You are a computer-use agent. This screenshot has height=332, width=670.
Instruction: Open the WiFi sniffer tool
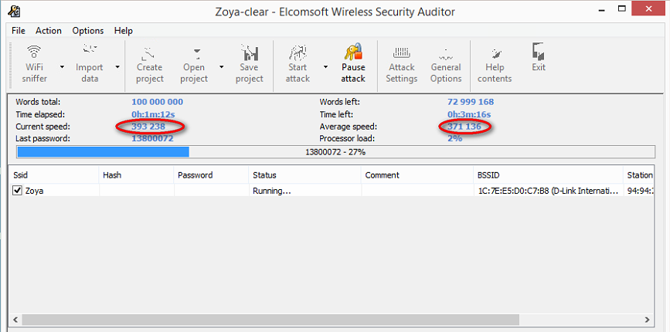point(34,64)
